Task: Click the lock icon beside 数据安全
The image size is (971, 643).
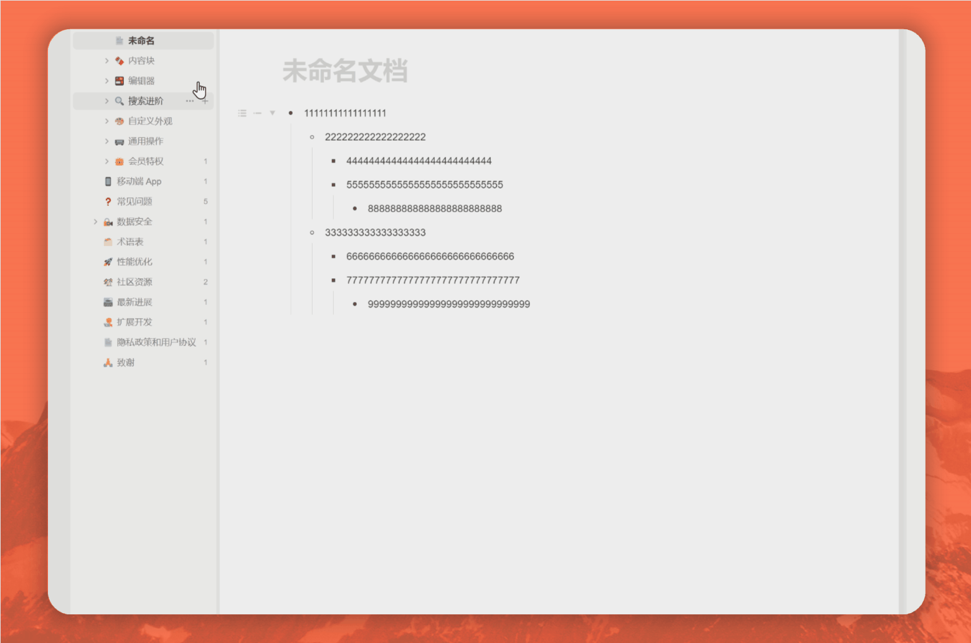Action: [108, 221]
